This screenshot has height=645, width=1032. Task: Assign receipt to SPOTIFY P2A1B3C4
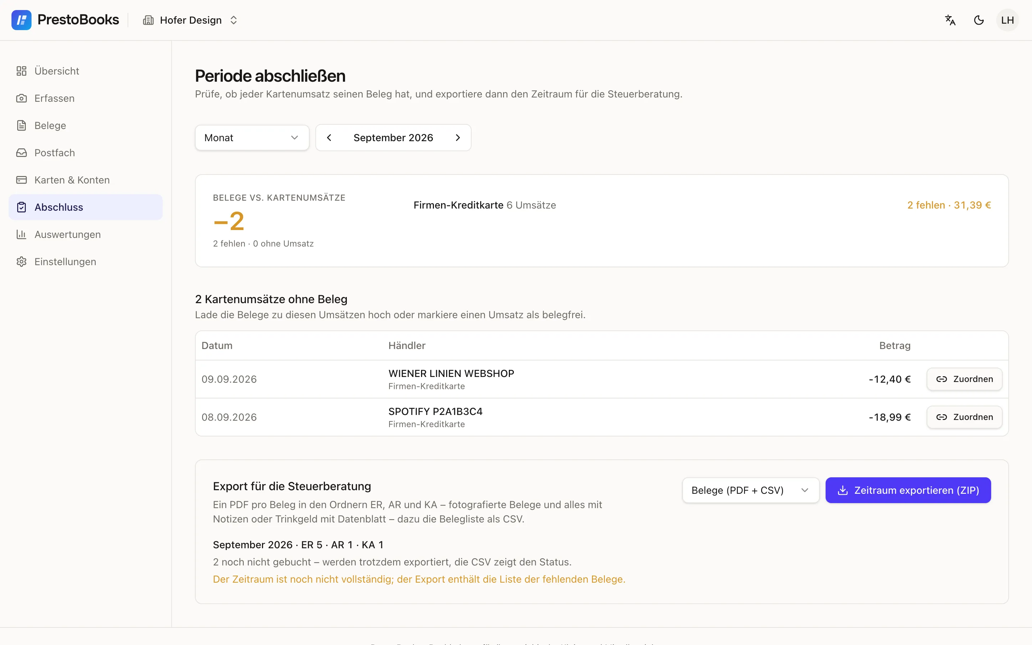pos(964,417)
